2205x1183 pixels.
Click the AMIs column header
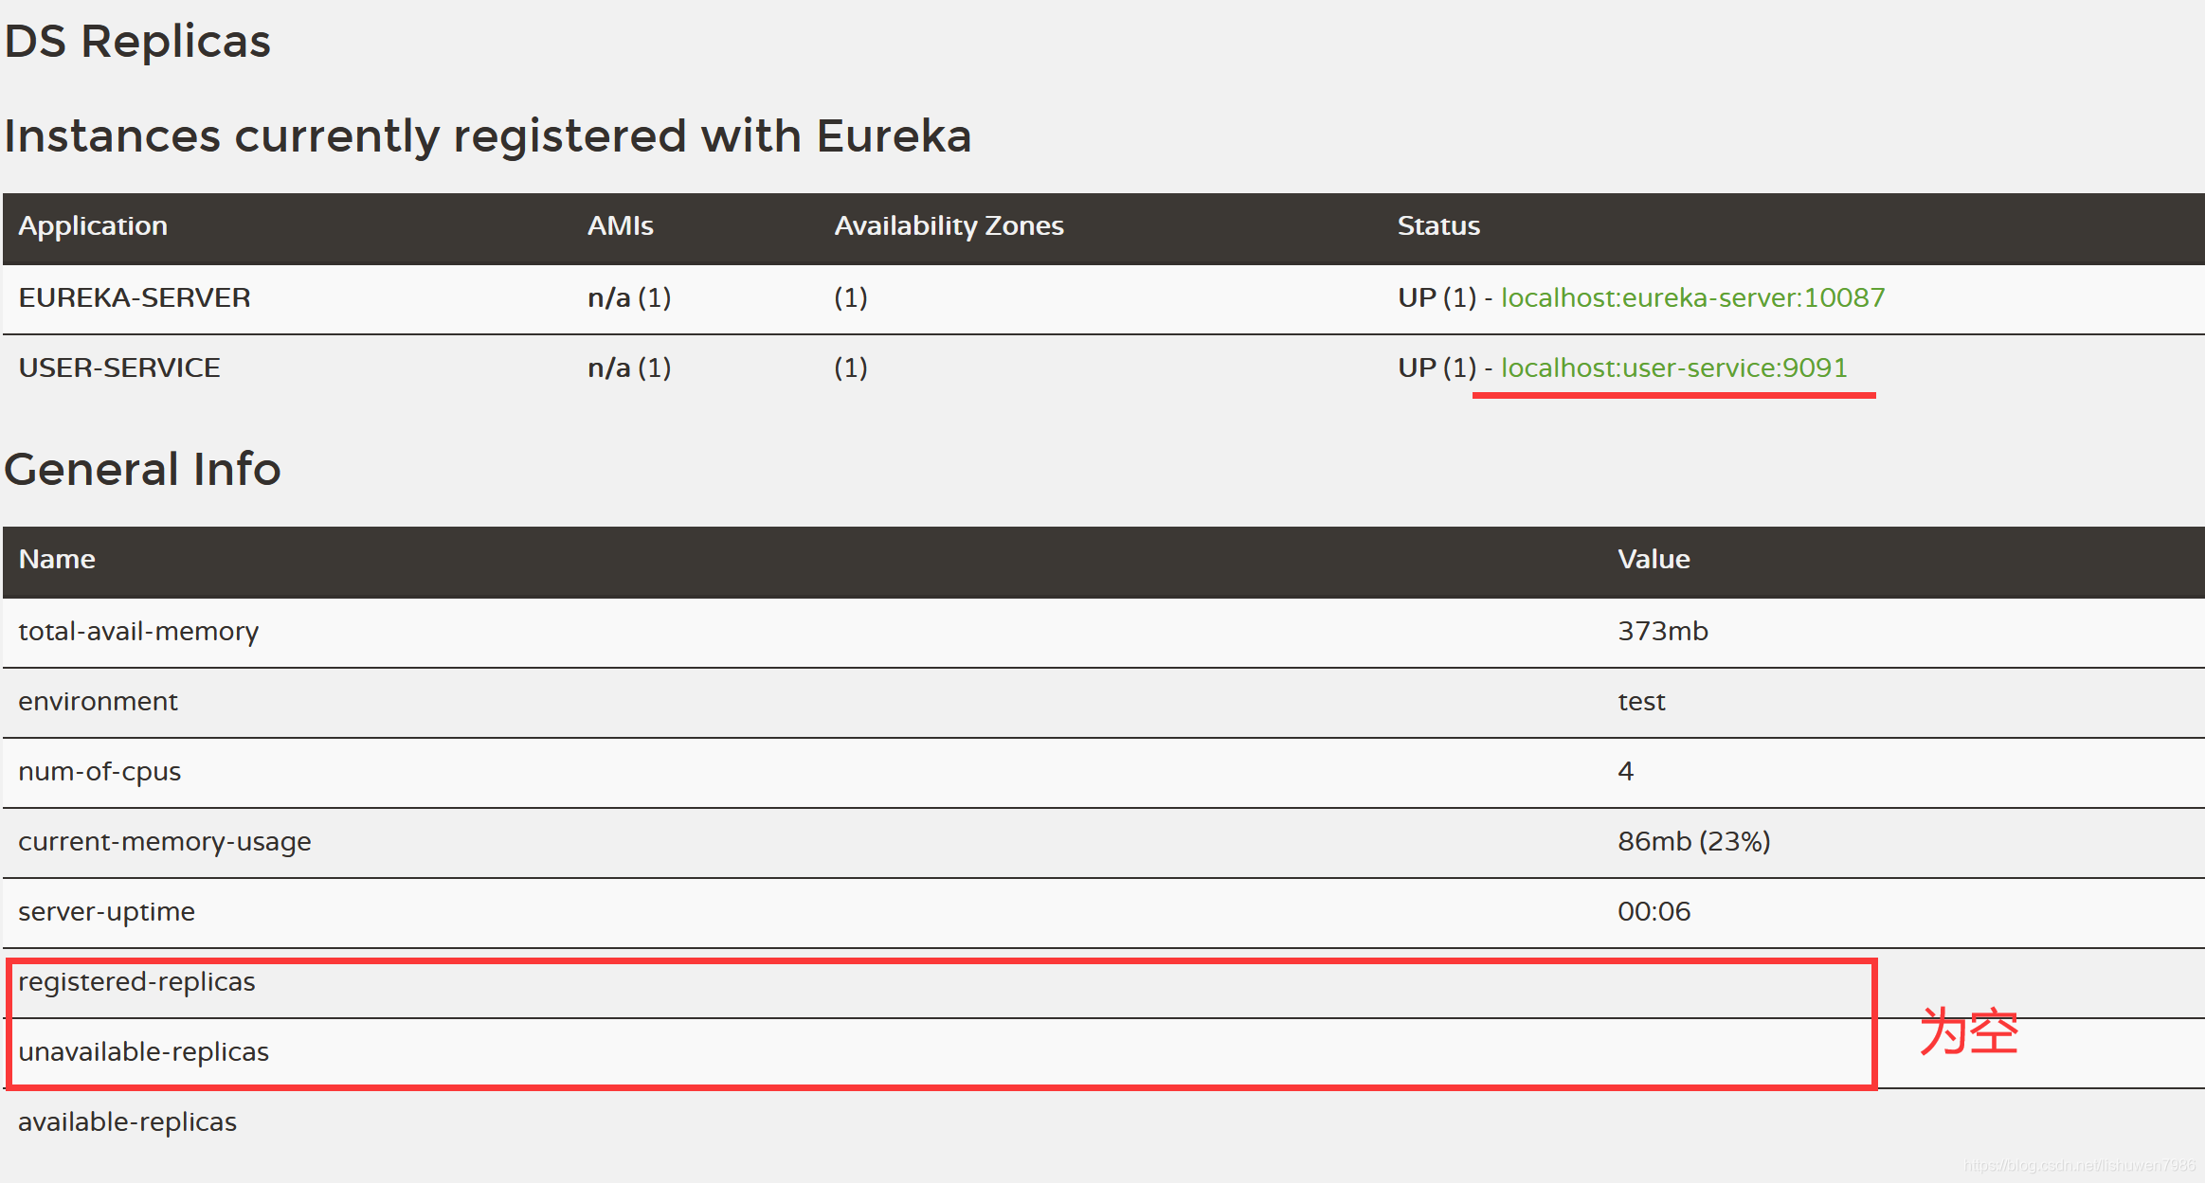(620, 225)
